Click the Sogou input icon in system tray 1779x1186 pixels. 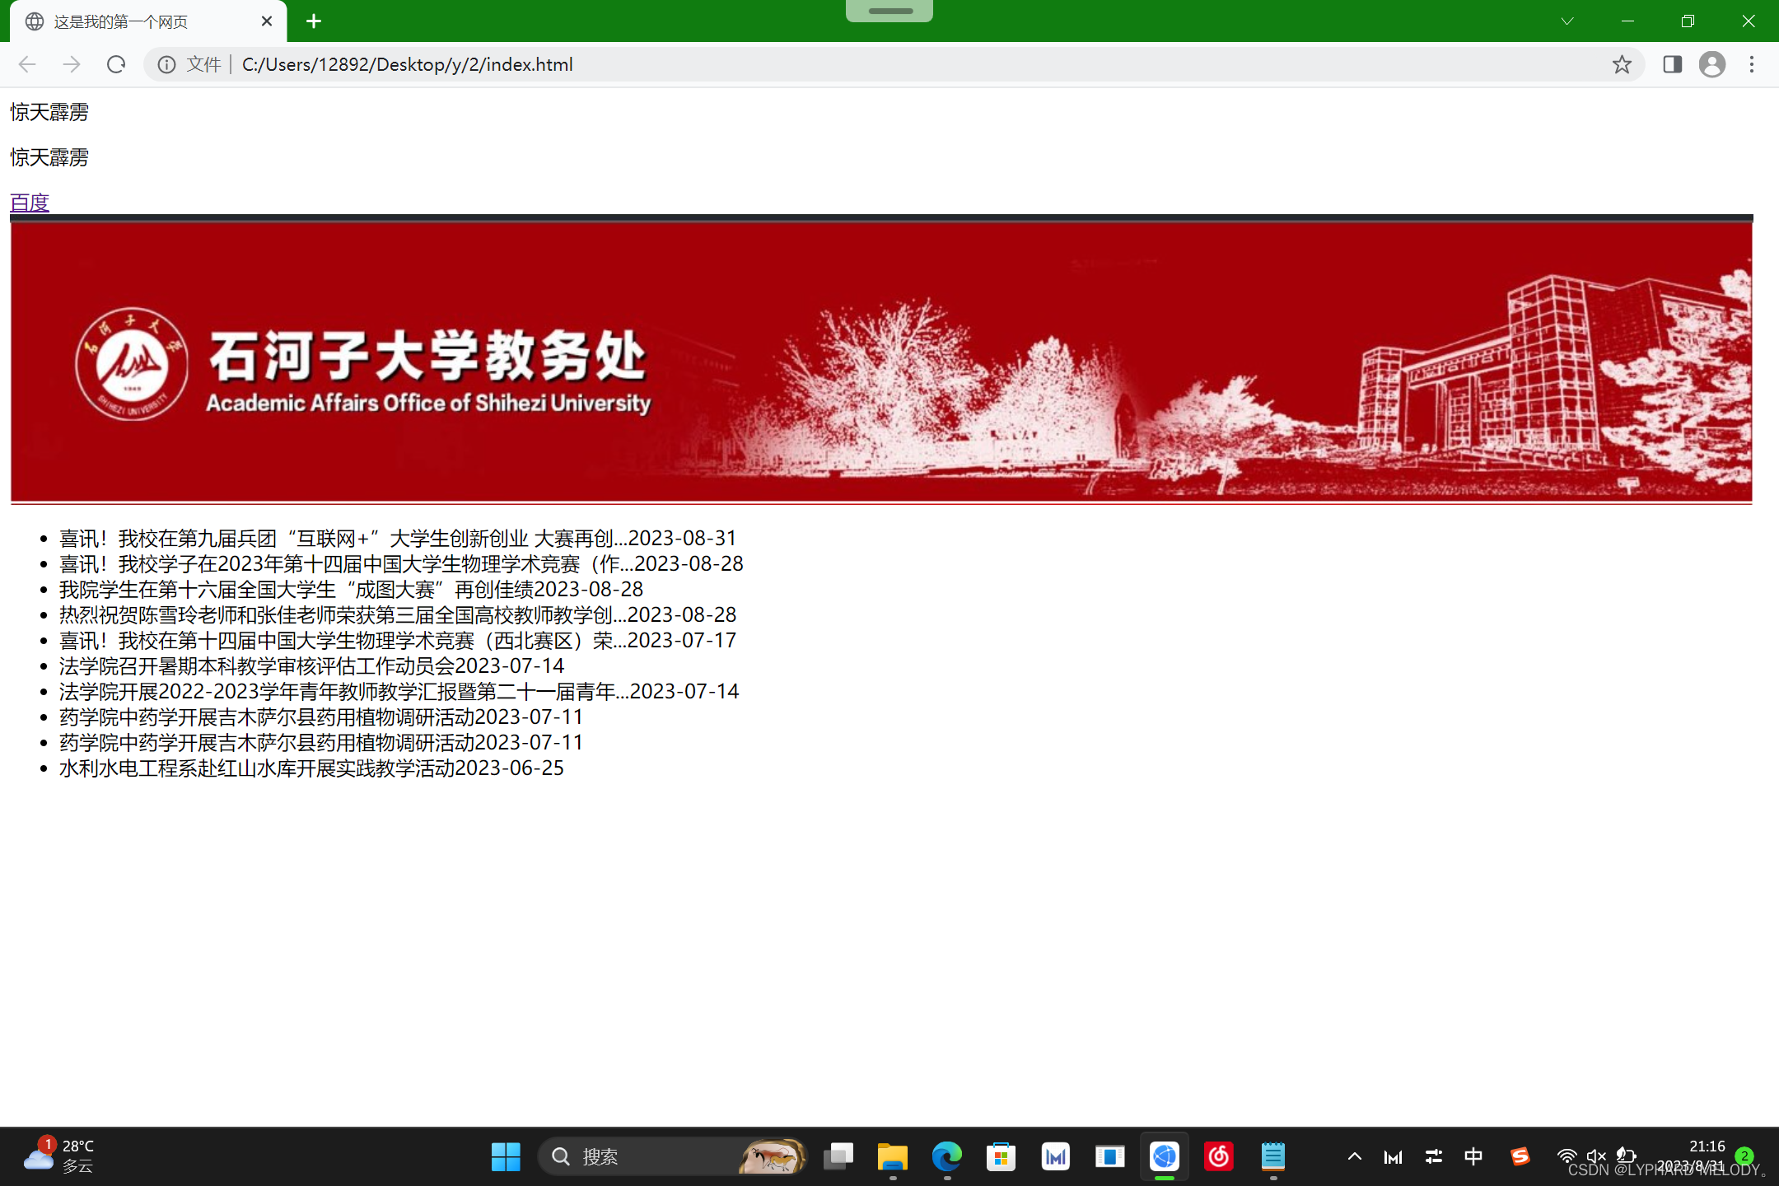pos(1520,1156)
